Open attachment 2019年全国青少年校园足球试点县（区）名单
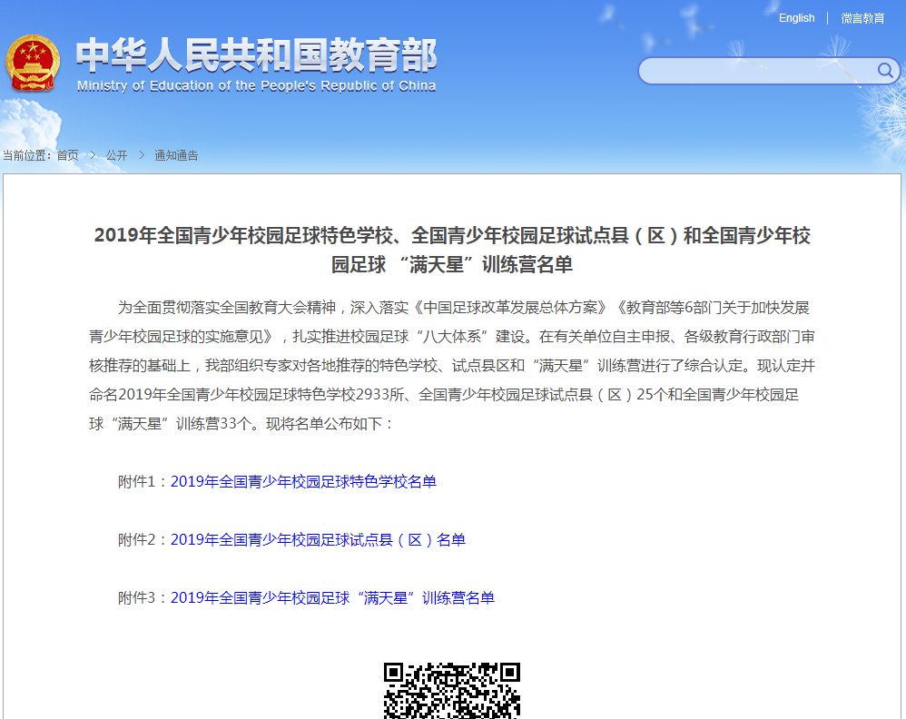The width and height of the screenshot is (906, 719). coord(318,540)
